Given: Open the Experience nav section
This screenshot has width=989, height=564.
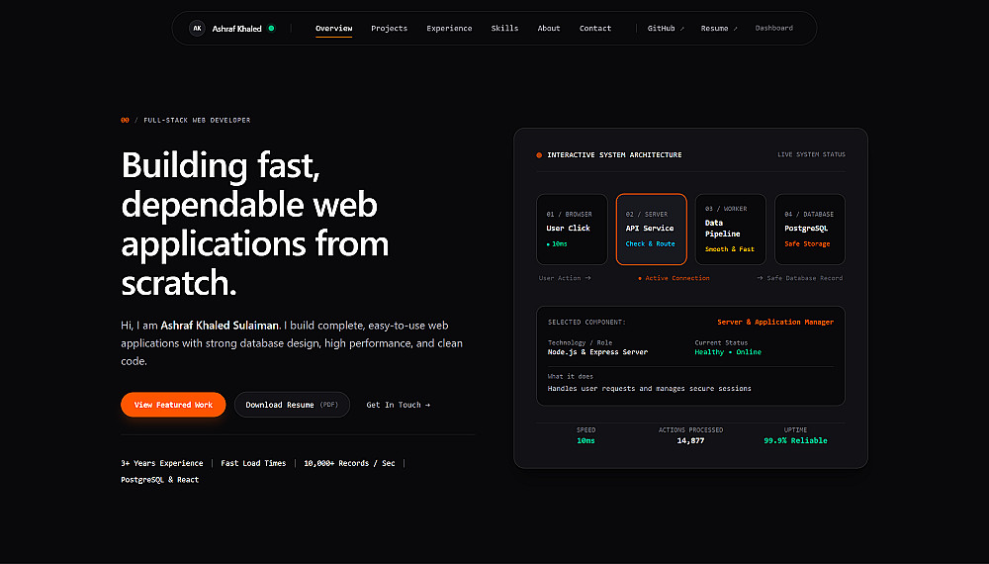Looking at the screenshot, I should [x=449, y=29].
